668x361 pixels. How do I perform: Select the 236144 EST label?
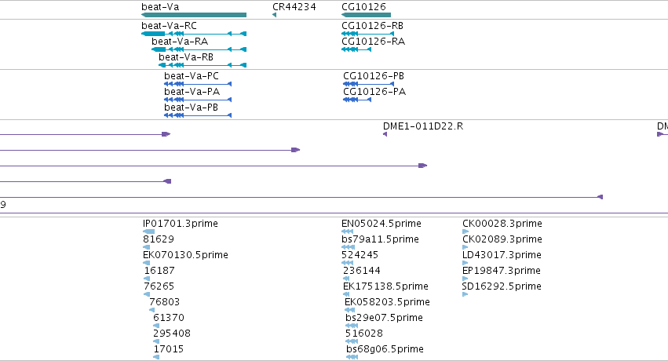(x=362, y=271)
